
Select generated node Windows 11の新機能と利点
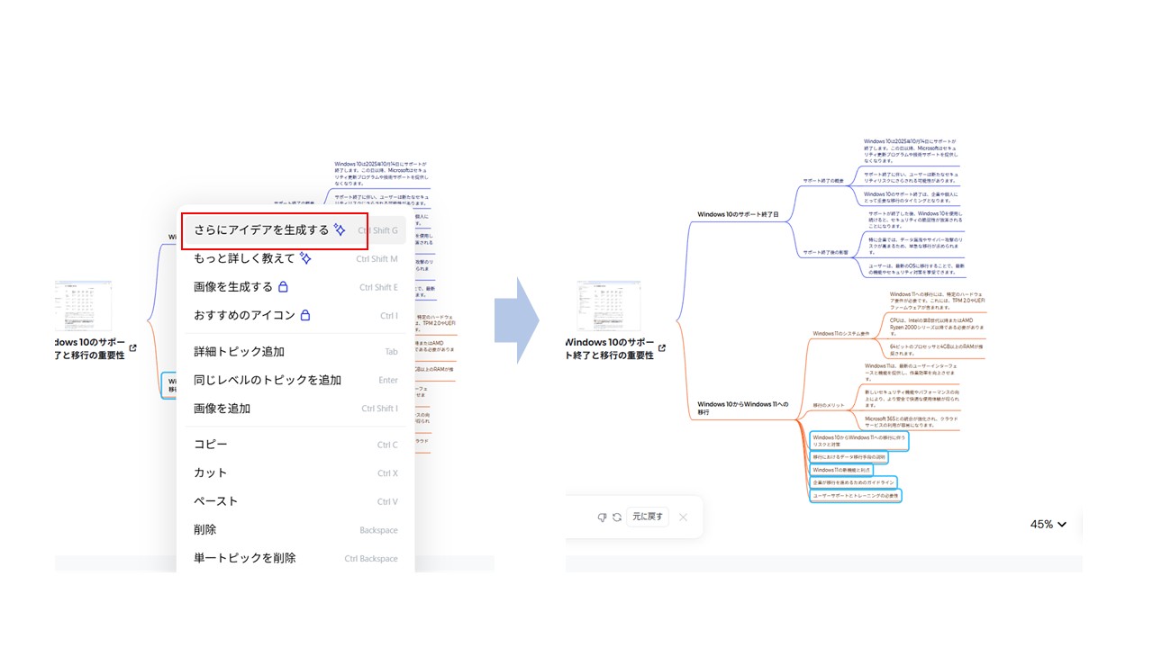tap(841, 470)
